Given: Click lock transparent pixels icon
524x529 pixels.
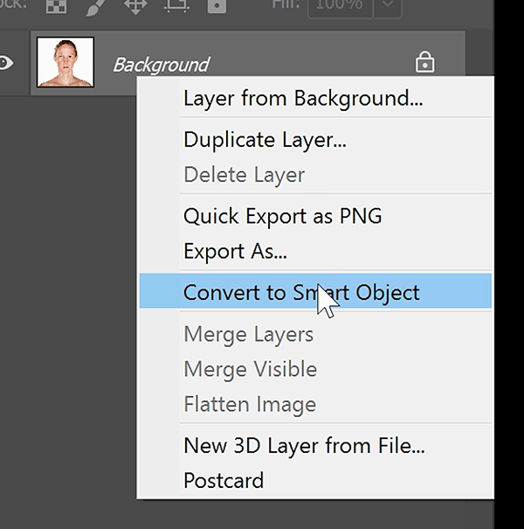Looking at the screenshot, I should click(57, 7).
